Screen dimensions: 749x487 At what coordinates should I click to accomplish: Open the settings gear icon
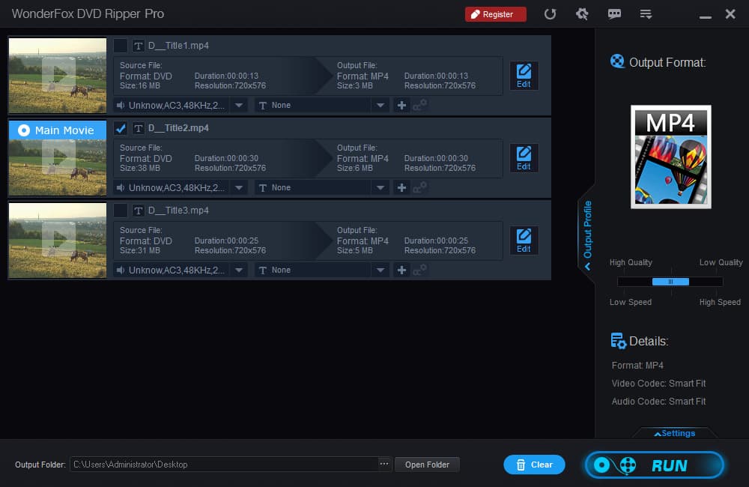[x=581, y=14]
